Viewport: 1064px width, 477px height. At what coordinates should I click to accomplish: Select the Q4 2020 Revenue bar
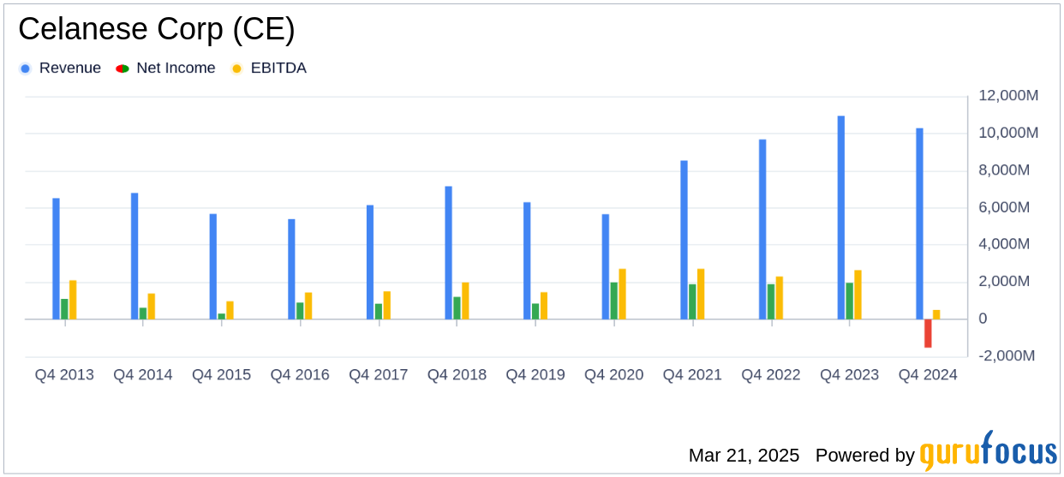pyautogui.click(x=606, y=266)
